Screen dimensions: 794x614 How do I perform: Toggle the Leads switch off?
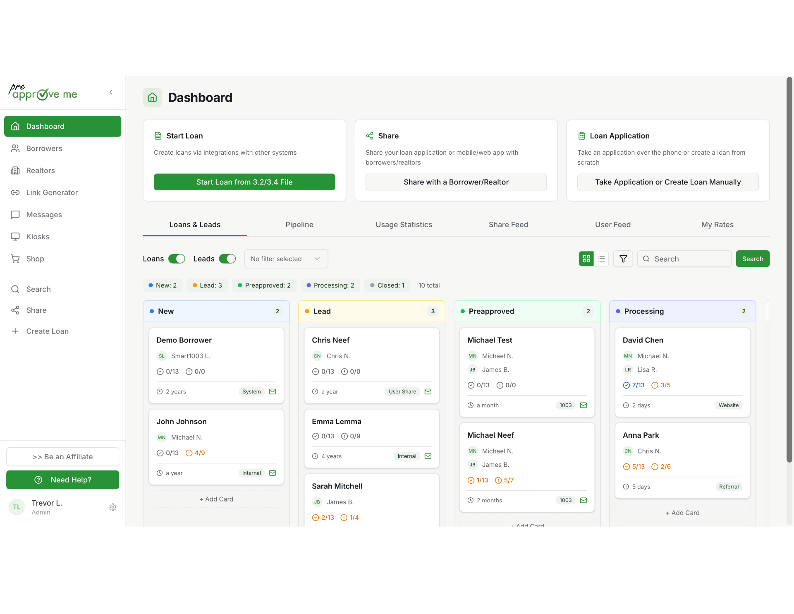[227, 259]
